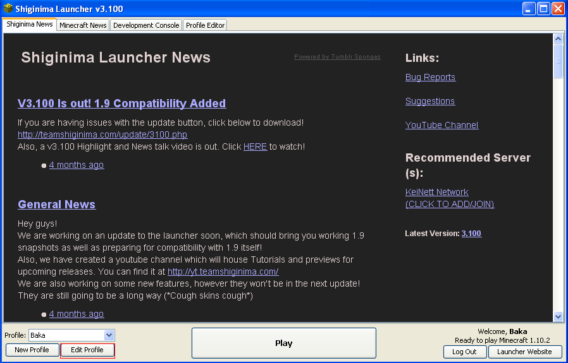Click the Shiginima Launcher News heading

[116, 57]
